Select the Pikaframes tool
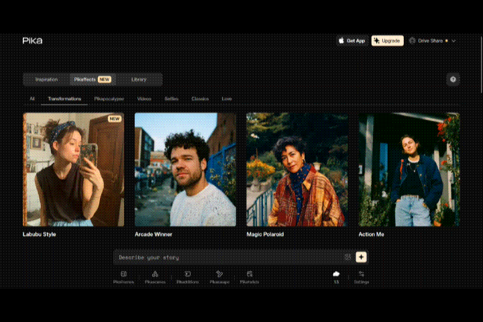Viewport: 483px width, 322px height. [123, 277]
